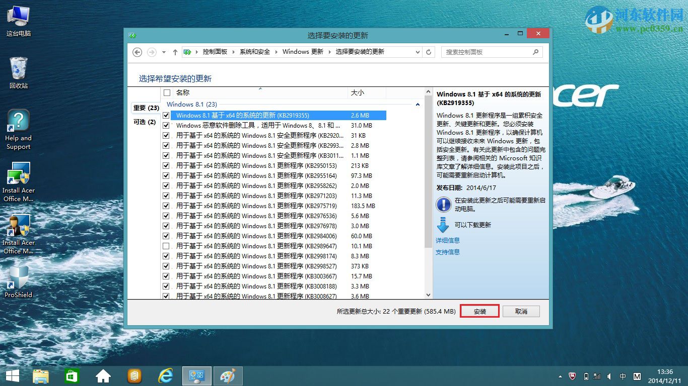Viewport: 688px width, 386px height.
Task: Open the recent pages dropdown beside navigation arrows
Action: [163, 52]
